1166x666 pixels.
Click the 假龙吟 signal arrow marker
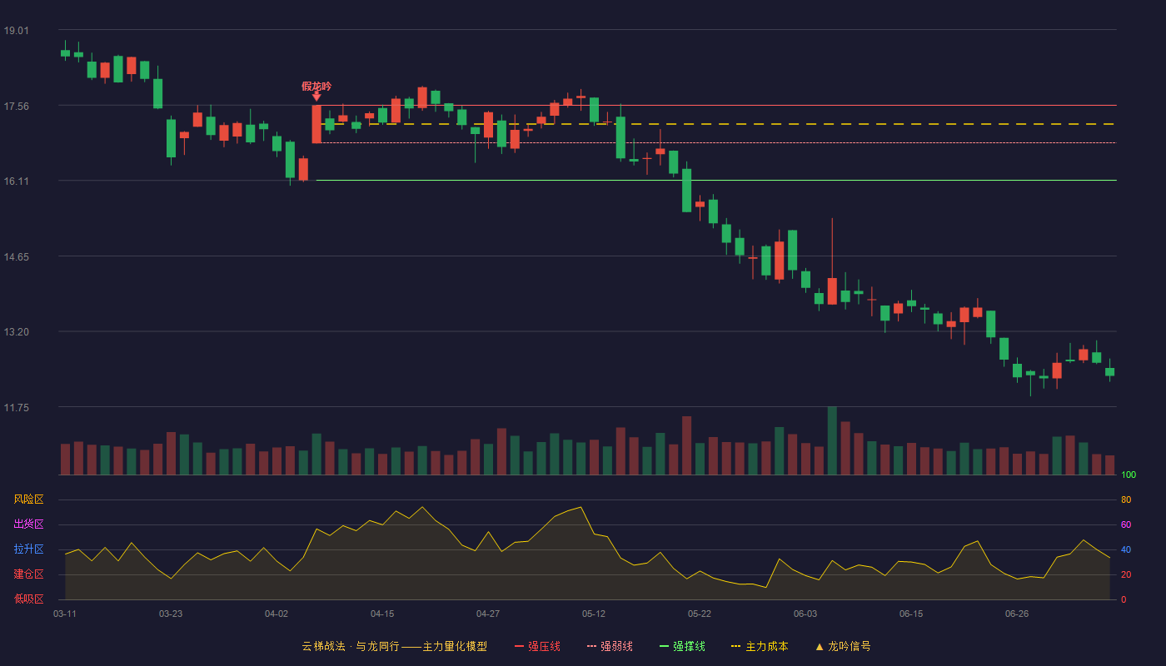(316, 97)
